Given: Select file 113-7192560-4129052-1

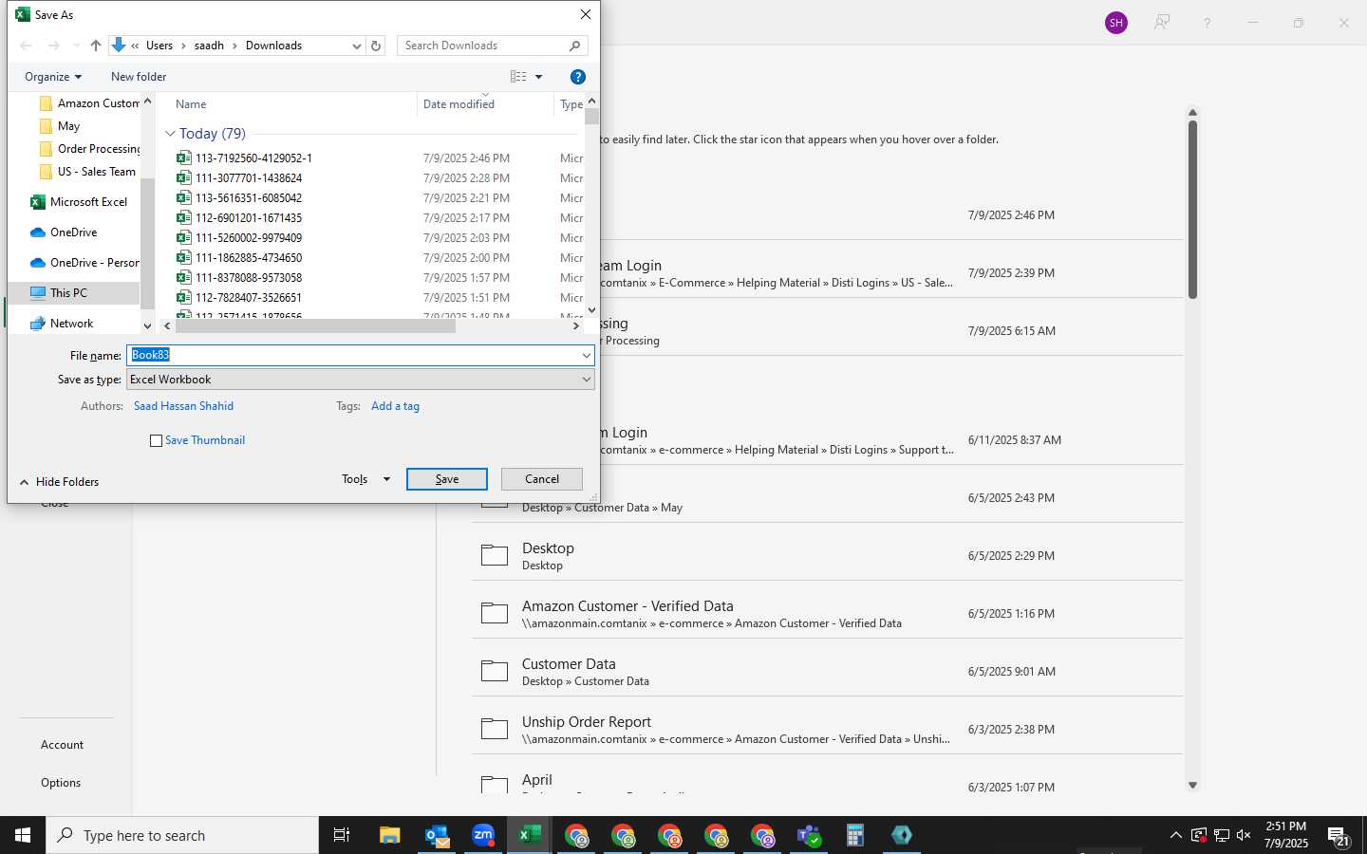Looking at the screenshot, I should (245, 158).
